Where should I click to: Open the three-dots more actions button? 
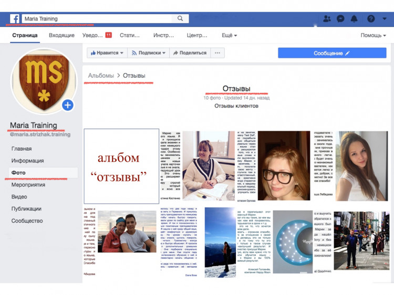coord(217,53)
